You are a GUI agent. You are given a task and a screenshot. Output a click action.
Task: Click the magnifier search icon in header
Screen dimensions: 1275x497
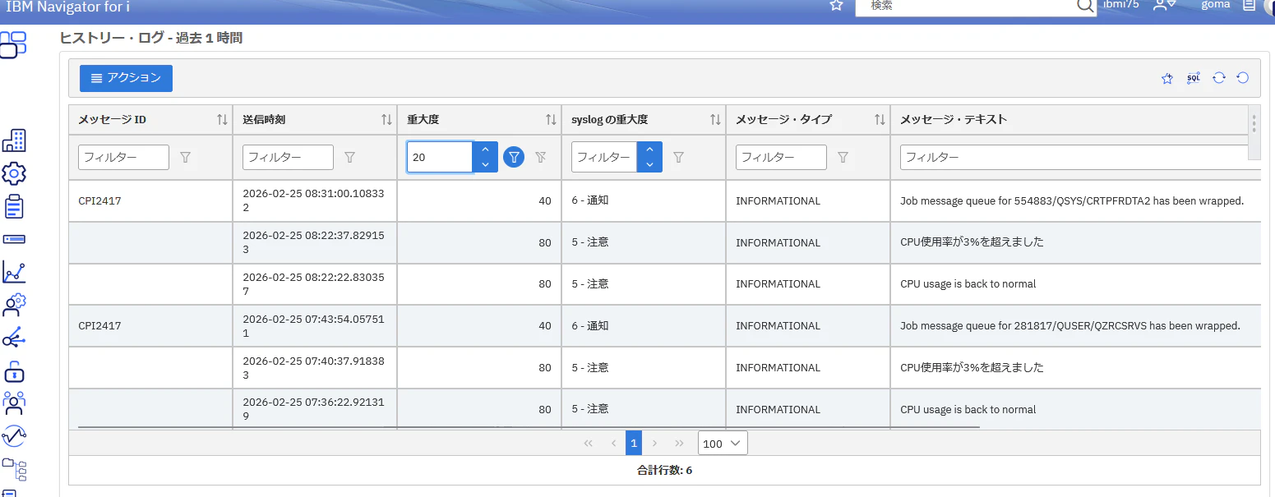click(x=1086, y=6)
